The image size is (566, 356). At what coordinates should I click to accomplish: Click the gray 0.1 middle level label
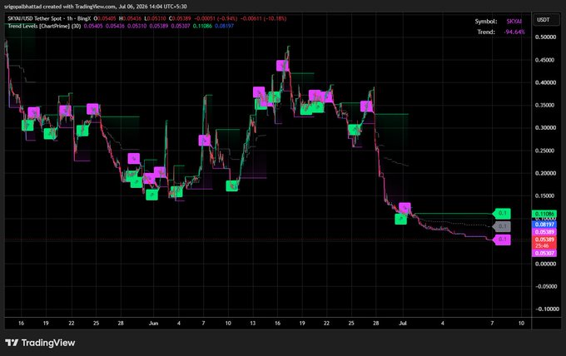502,226
